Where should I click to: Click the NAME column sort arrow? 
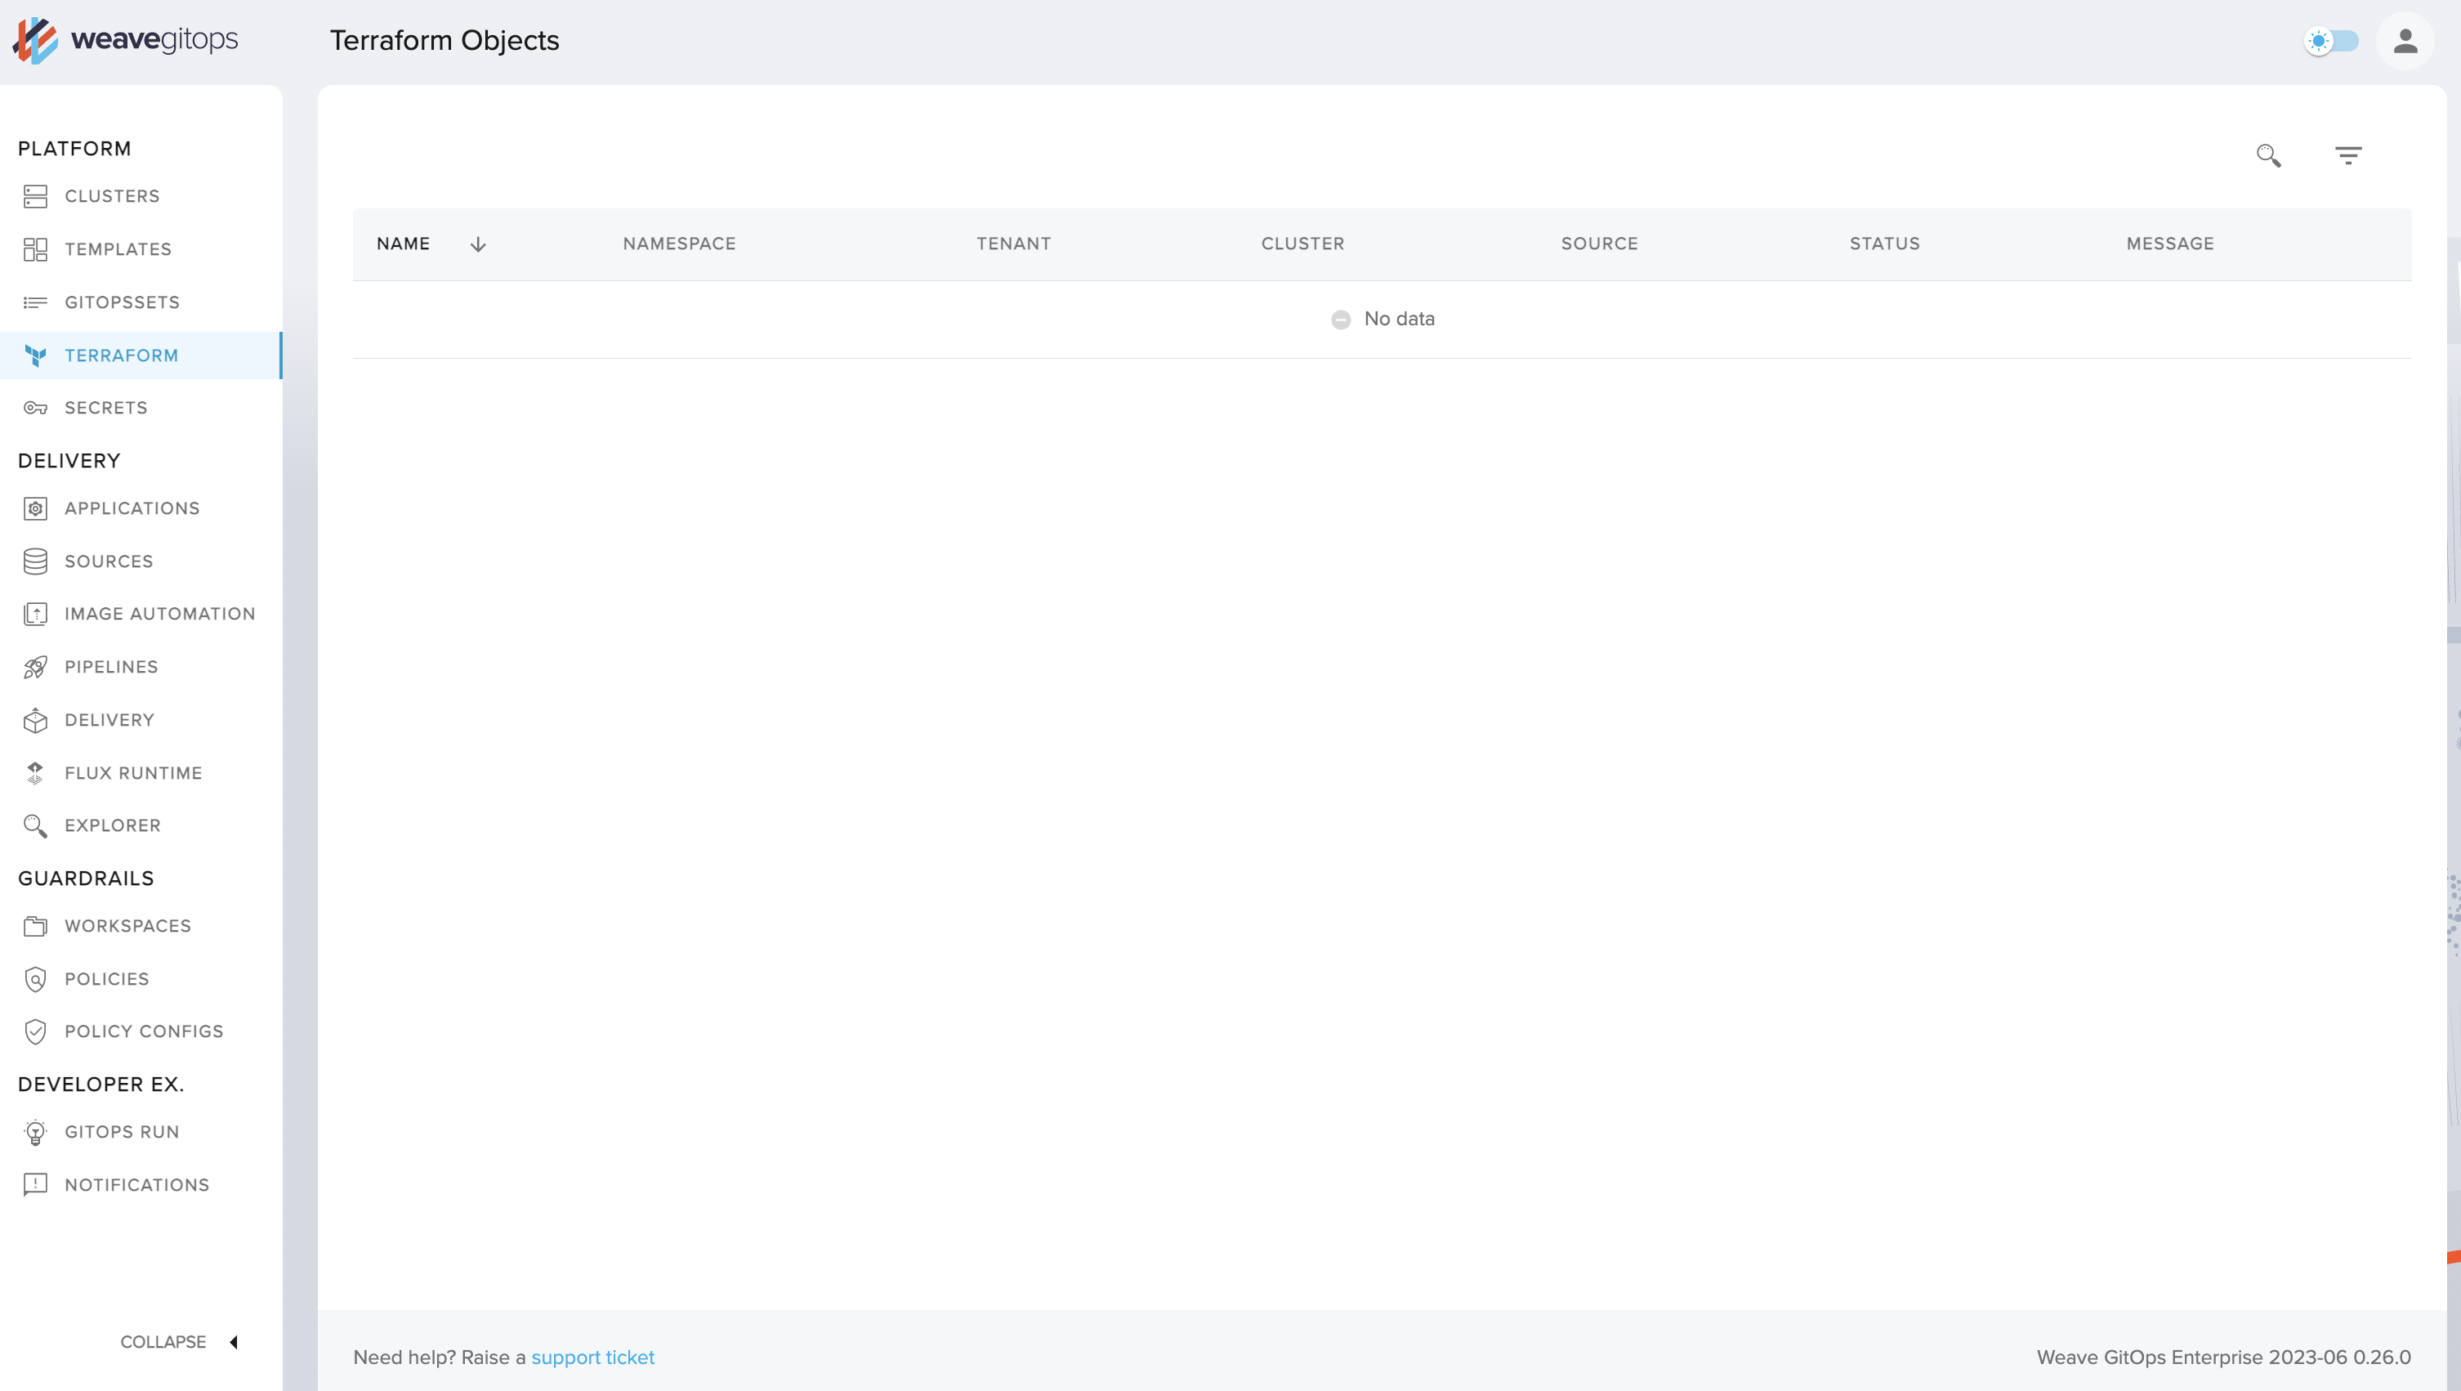[x=476, y=244]
